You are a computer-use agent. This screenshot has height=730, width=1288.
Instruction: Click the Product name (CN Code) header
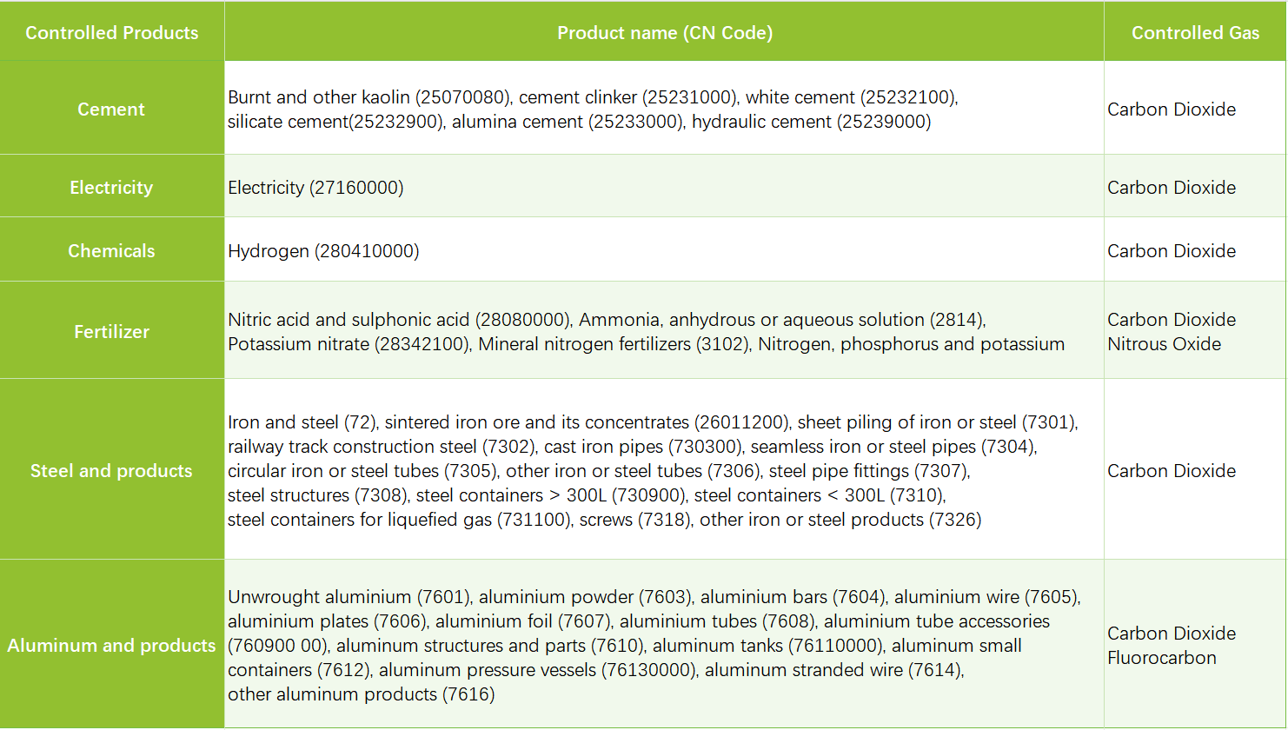(x=664, y=33)
